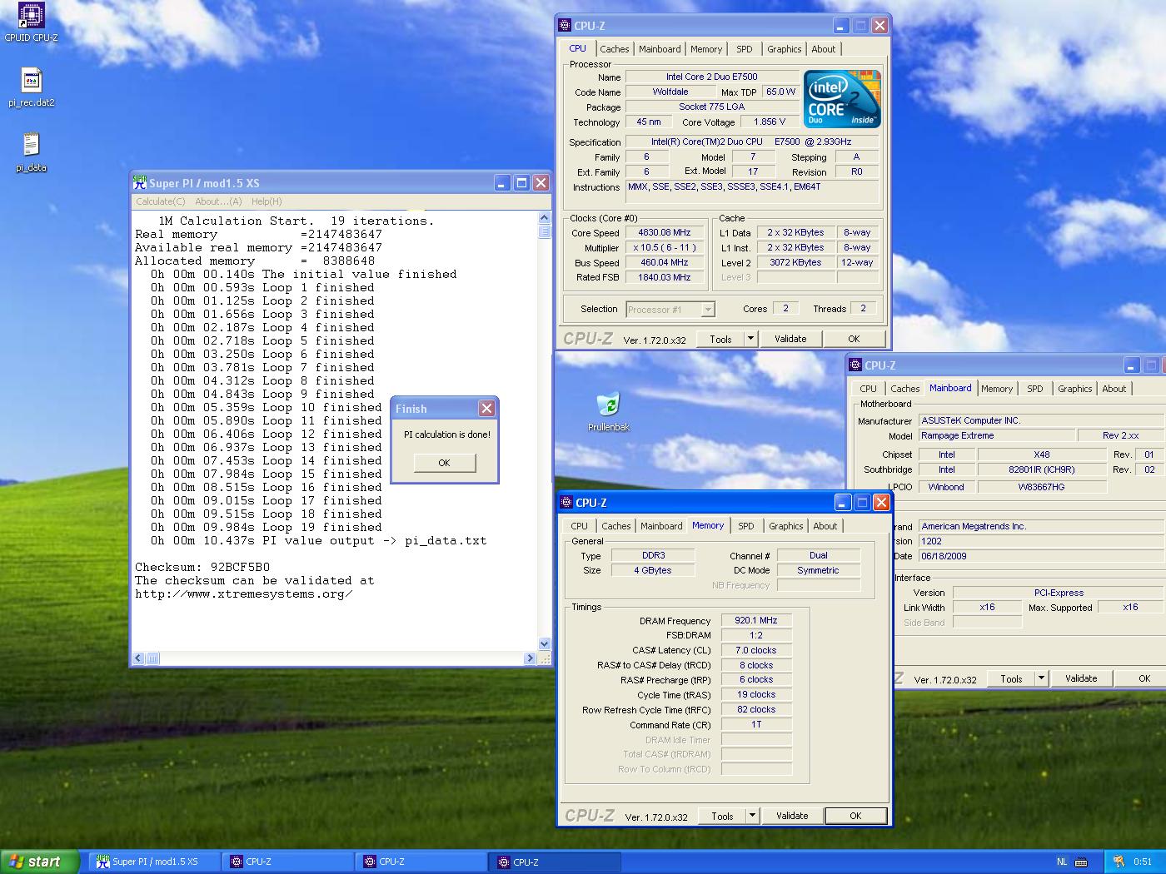
Task: Switch to Super PI taskbar button
Action: 155,862
